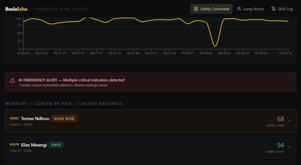Click the AI EMERGENCY ALERT heading
301x165 pixels.
tap(71, 80)
